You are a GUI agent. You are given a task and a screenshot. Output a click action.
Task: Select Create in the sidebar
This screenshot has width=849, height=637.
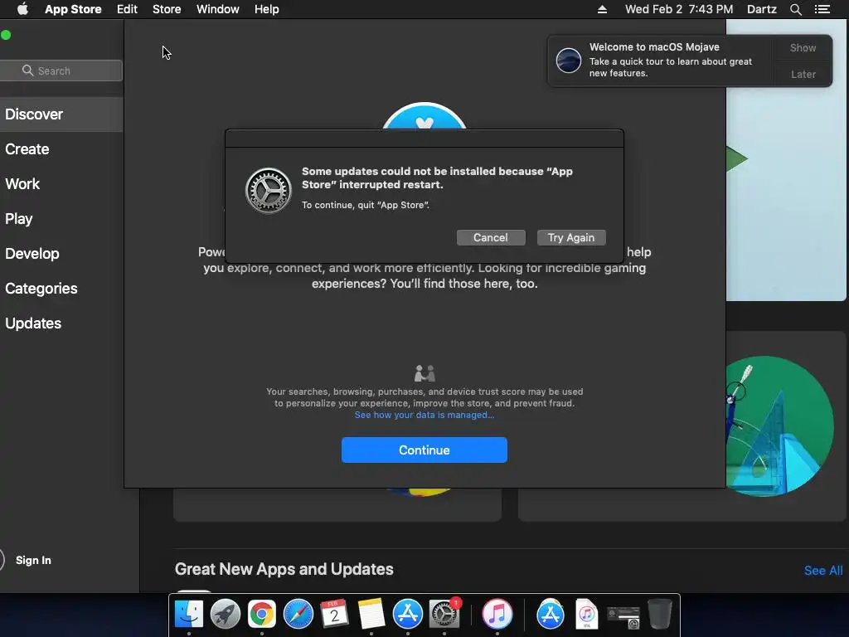click(x=61, y=149)
